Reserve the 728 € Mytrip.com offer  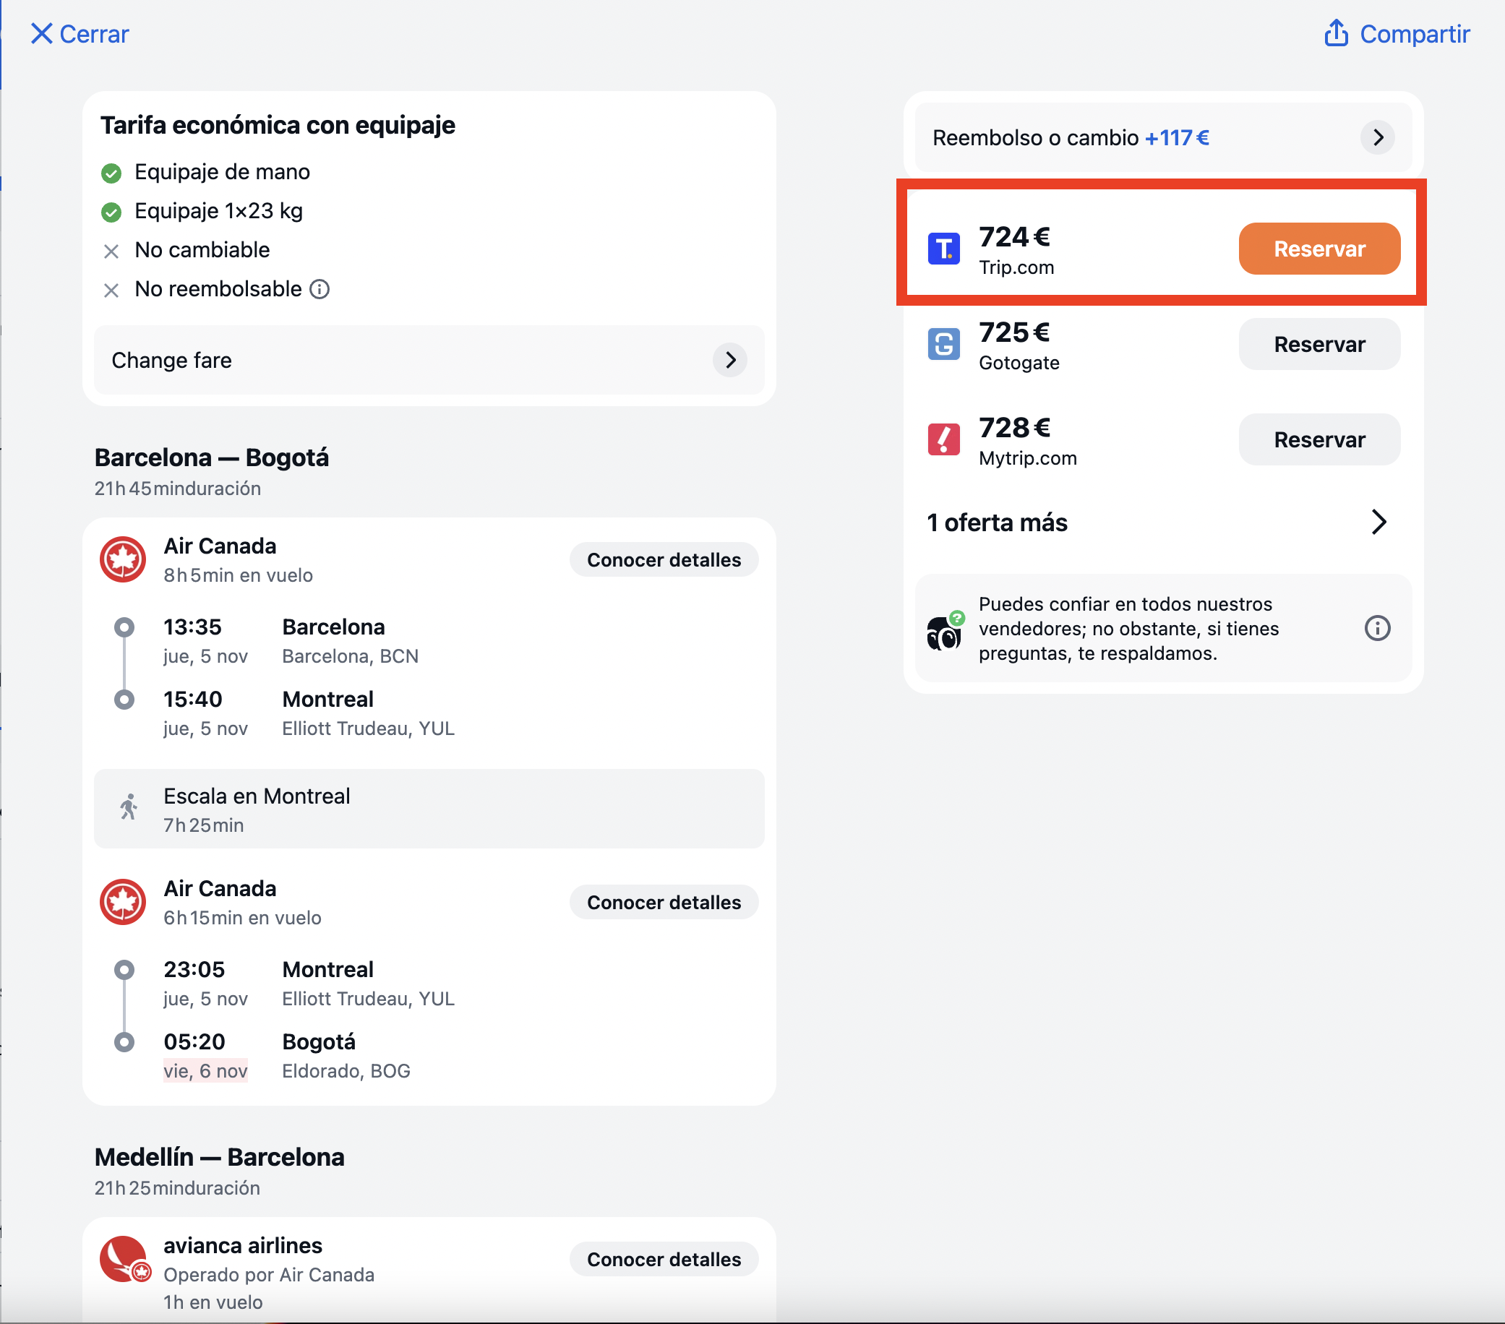click(x=1319, y=439)
